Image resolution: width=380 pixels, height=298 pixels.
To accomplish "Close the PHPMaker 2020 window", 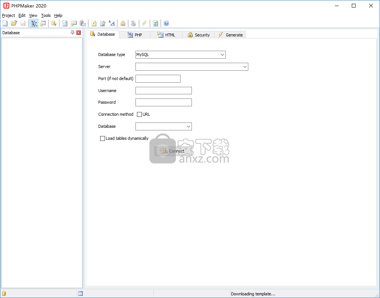I will [371, 6].
